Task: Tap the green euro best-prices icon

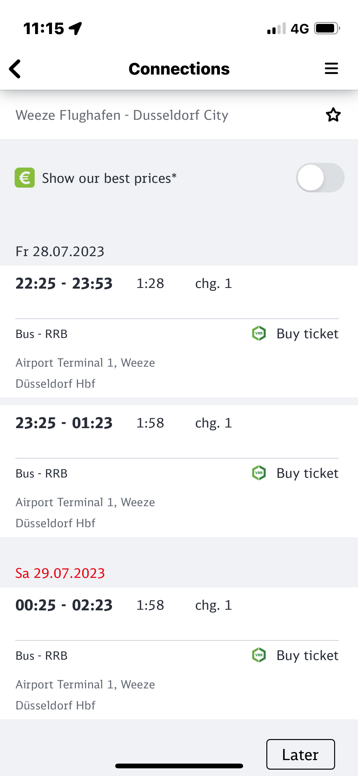Action: [25, 178]
